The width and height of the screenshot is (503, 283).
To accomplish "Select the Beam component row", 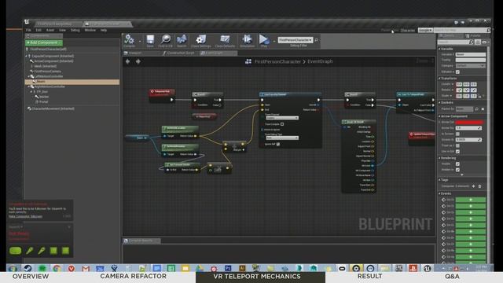I will 72,82.
